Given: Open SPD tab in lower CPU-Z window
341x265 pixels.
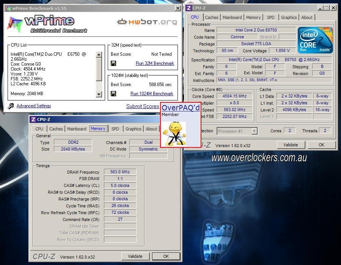Looking at the screenshot, I should coord(115,129).
